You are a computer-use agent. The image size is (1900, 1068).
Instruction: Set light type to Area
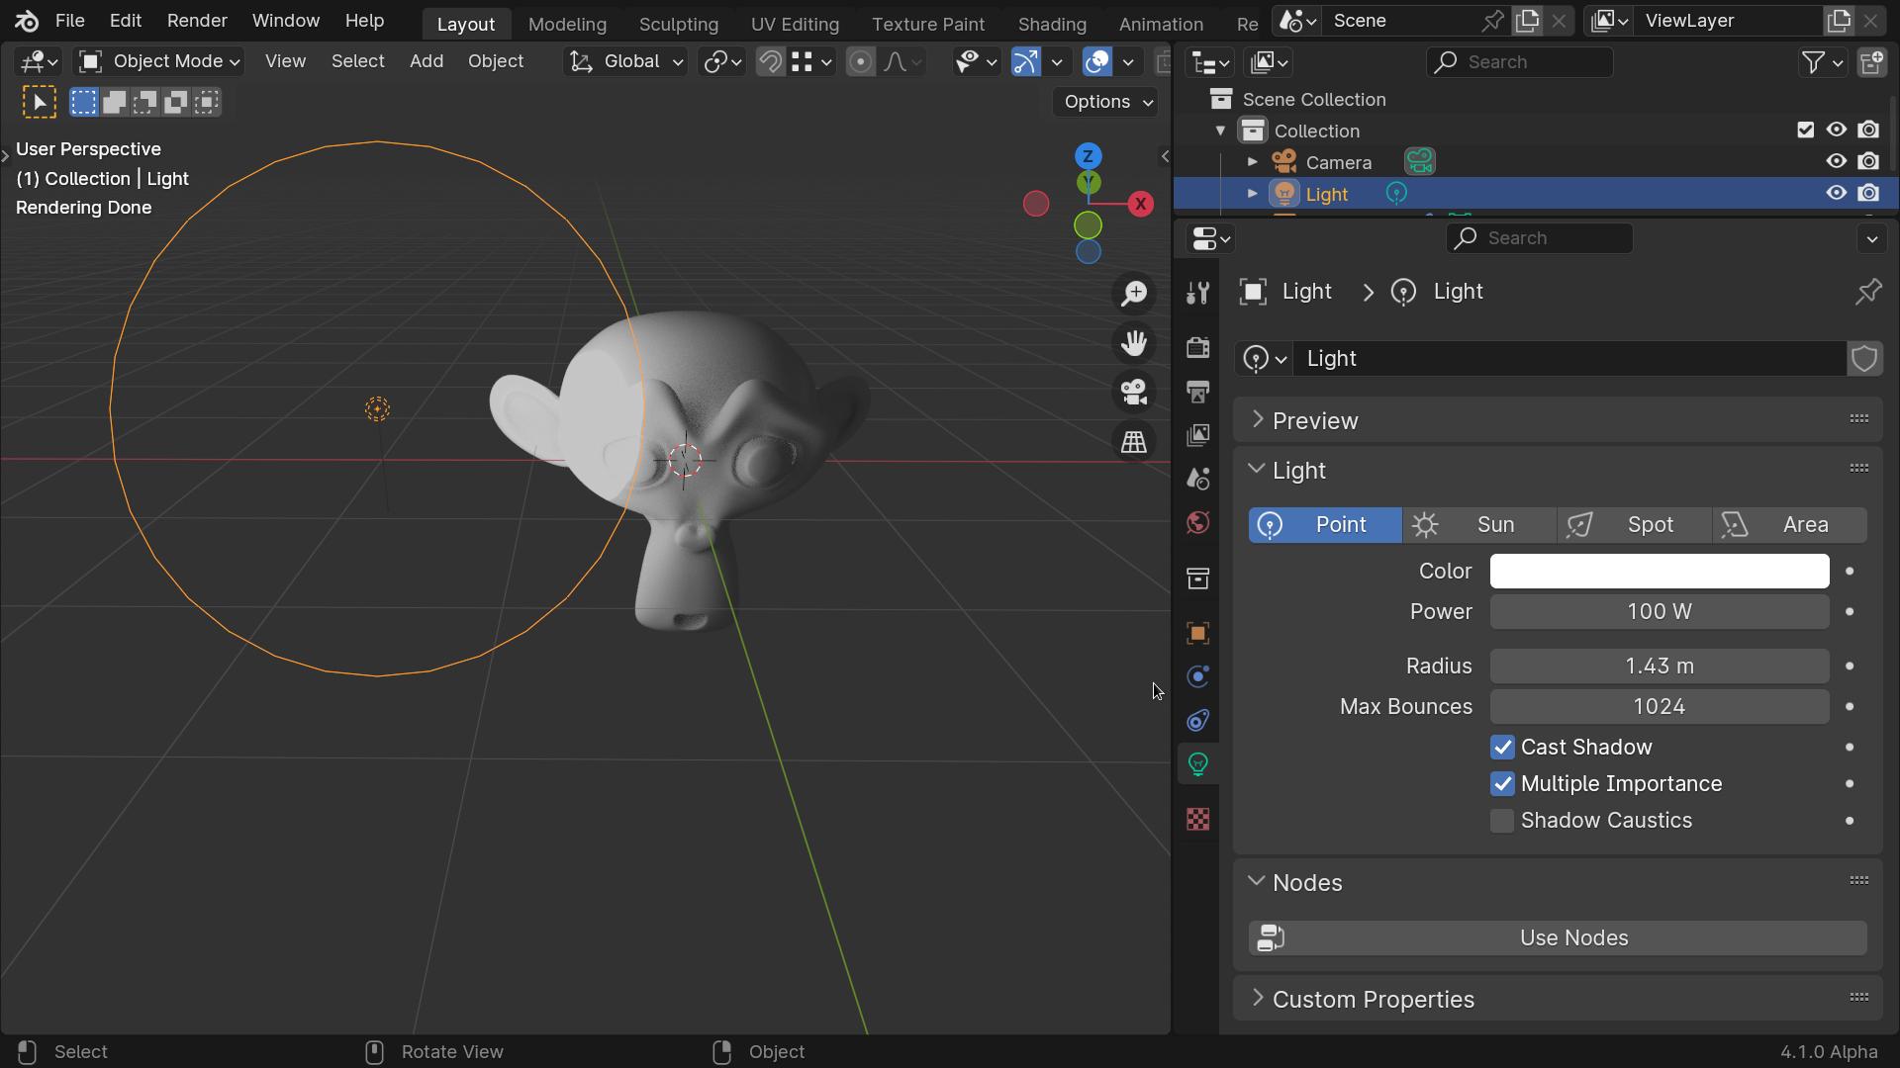(1790, 525)
